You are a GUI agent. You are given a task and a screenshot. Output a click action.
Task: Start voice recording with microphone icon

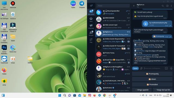click(x=171, y=68)
